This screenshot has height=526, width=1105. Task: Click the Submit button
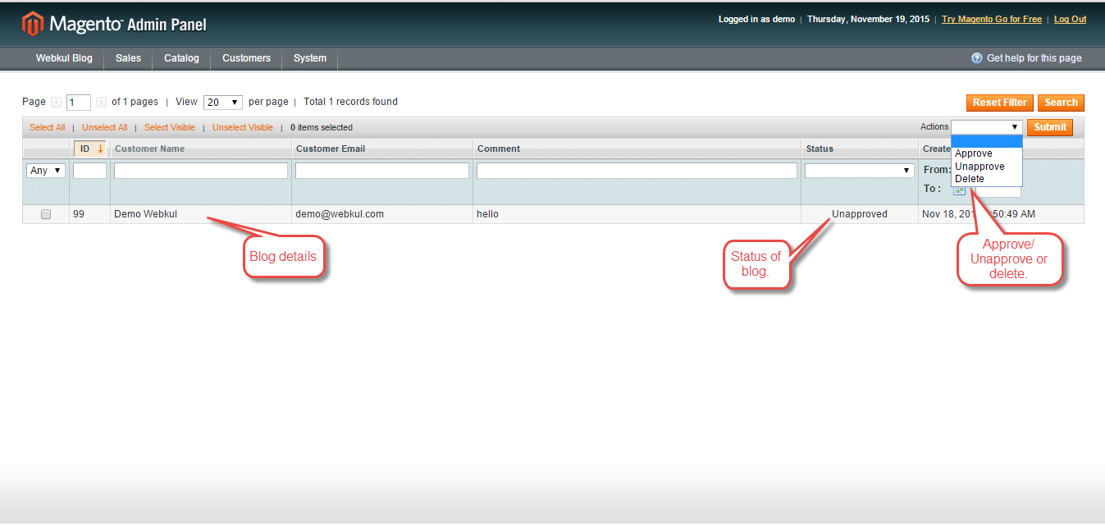pos(1050,127)
